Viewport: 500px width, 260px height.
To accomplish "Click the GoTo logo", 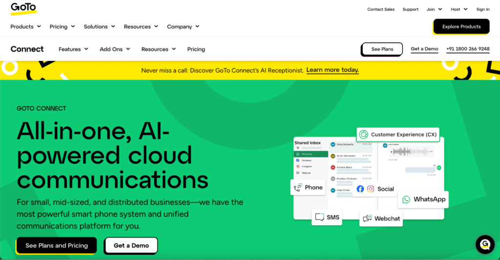I will 23,9.
